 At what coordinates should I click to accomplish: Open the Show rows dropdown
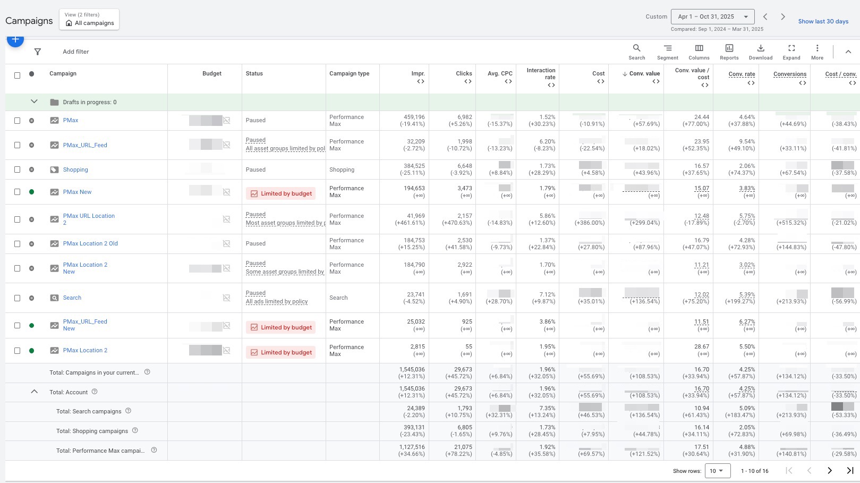(717, 471)
